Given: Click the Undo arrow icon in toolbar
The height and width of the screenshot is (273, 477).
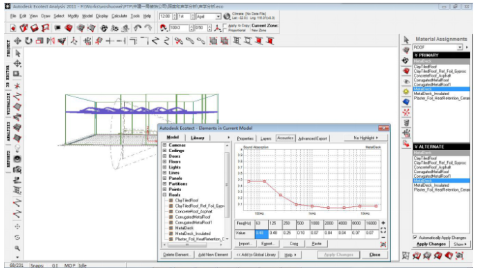Looking at the screenshot, I should [x=137, y=28].
